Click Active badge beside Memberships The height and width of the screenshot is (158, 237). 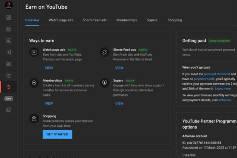[x=69, y=81]
